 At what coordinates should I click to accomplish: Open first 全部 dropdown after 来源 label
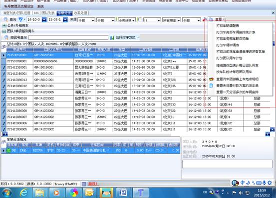pos(86,20)
